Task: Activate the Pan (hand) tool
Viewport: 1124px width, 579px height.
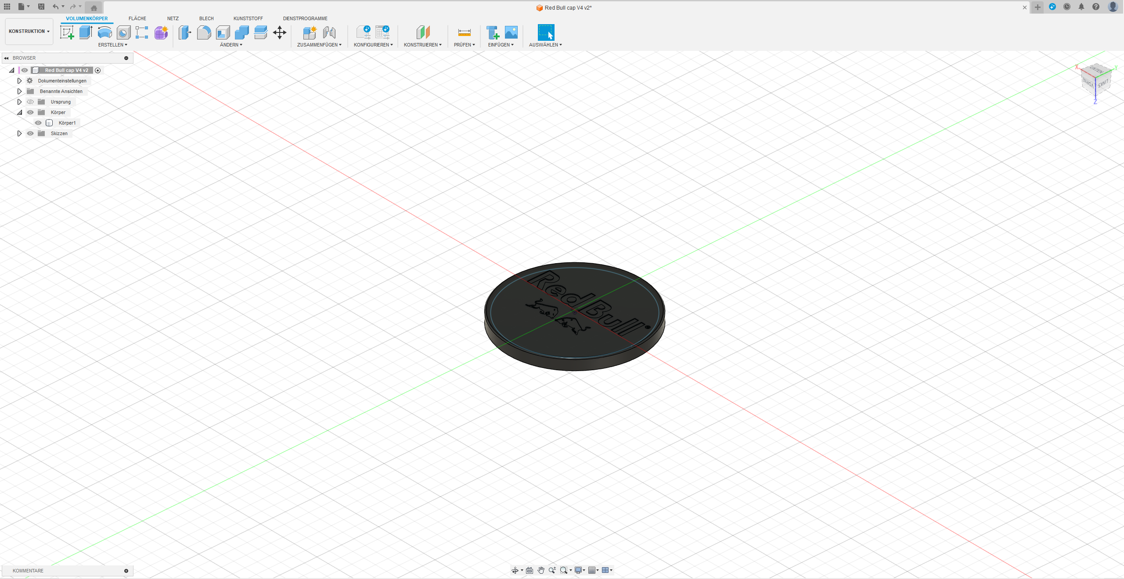Action: pos(541,570)
